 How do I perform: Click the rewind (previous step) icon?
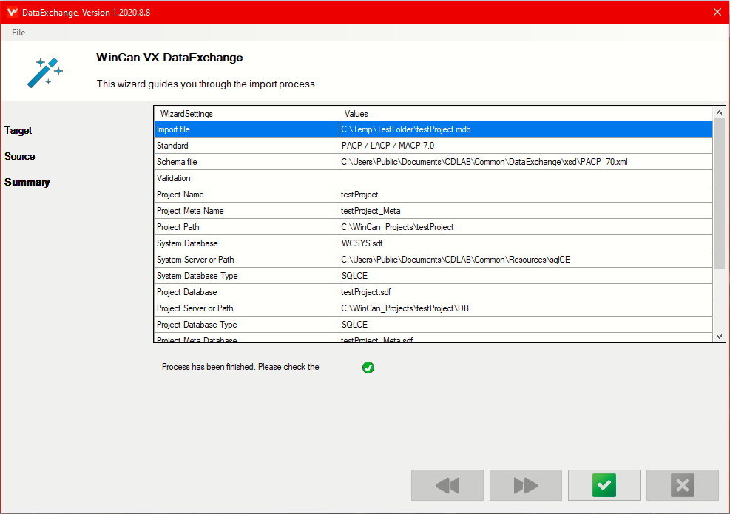pyautogui.click(x=447, y=485)
